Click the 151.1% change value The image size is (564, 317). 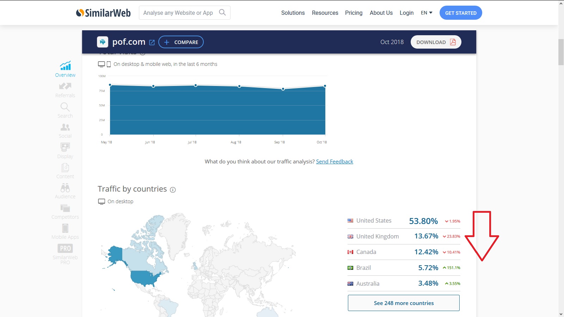click(452, 268)
